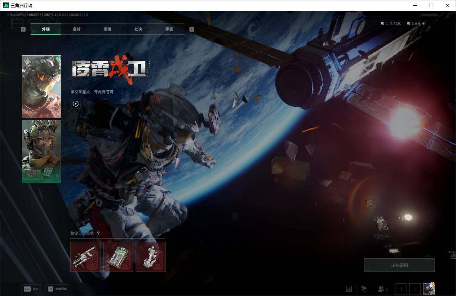Add more of the 588 currency
The width and height of the screenshot is (456, 296).
[424, 23]
